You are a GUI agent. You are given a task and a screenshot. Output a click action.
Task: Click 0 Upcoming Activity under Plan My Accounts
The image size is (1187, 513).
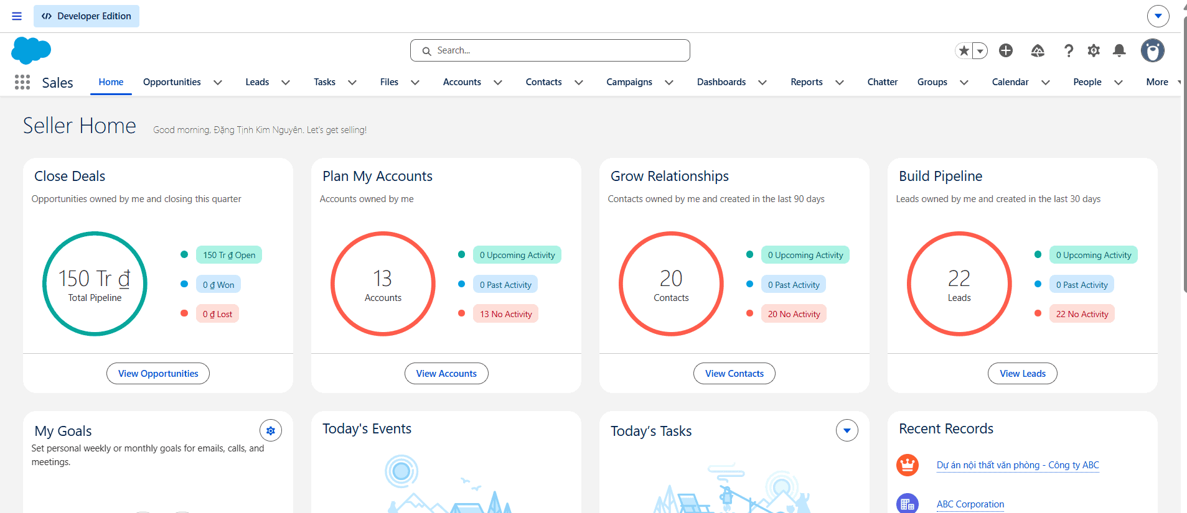517,255
